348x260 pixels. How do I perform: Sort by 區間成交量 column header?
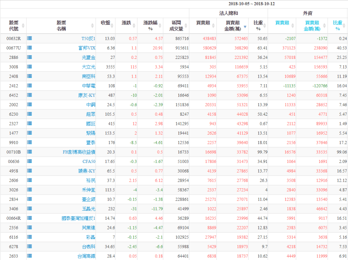click(176, 26)
